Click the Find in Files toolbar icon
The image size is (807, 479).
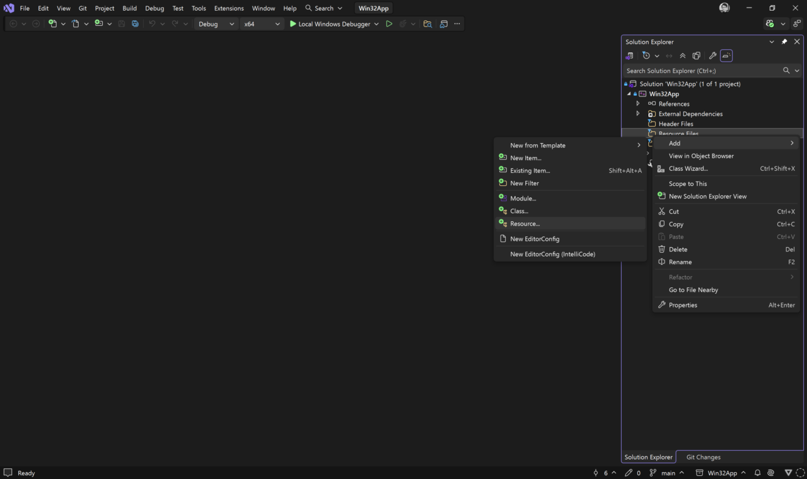coord(427,24)
